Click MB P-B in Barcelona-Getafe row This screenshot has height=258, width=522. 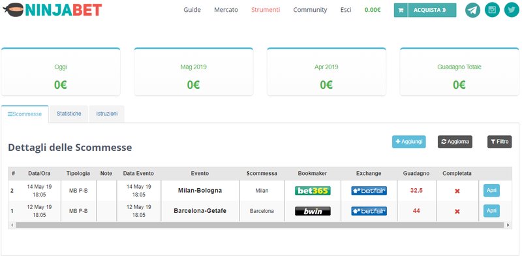pos(78,212)
